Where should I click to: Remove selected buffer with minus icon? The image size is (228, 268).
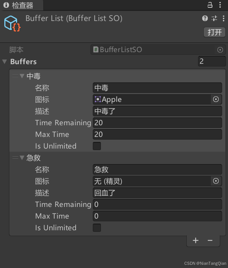210,240
